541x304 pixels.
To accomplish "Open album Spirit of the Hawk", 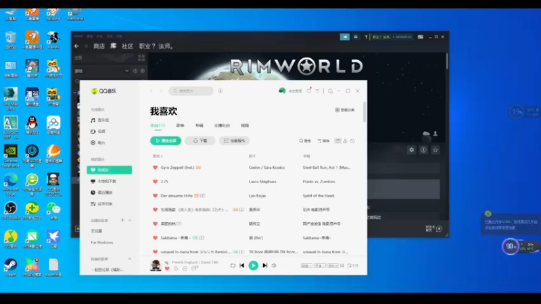I will pos(319,196).
